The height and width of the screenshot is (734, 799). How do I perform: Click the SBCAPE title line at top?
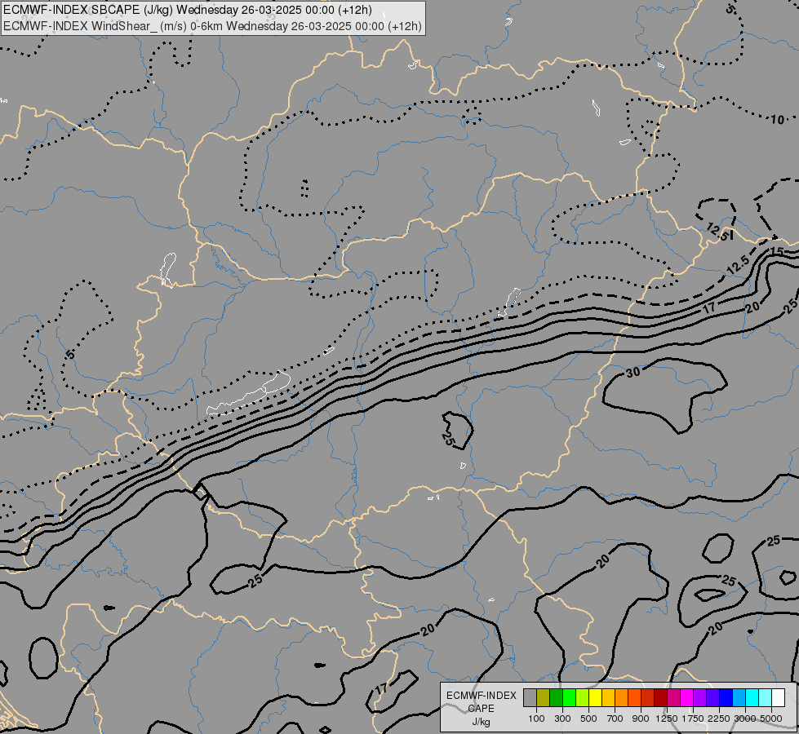[x=188, y=10]
